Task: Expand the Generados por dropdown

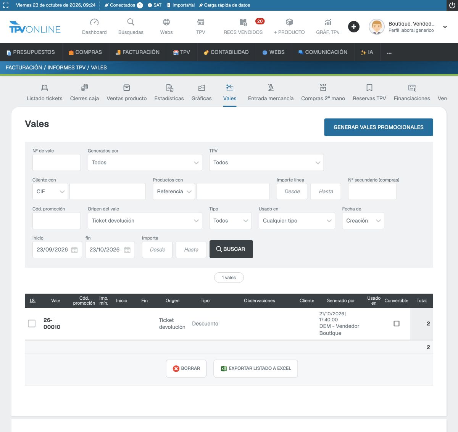Action: point(145,162)
